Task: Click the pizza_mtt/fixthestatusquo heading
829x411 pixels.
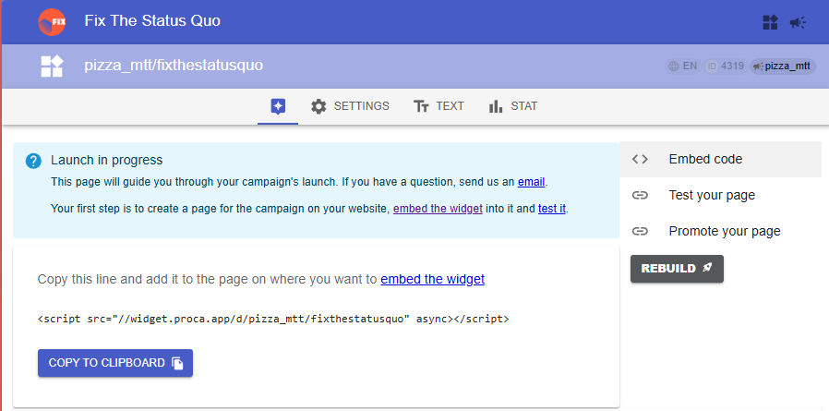Action: tap(174, 66)
